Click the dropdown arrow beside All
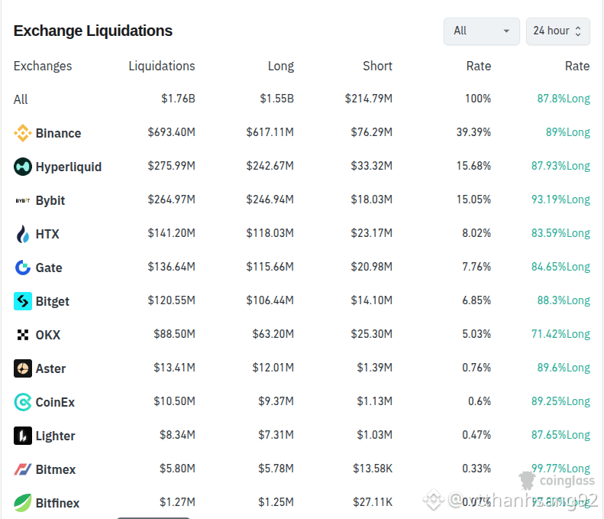Image resolution: width=604 pixels, height=519 pixels. click(506, 31)
